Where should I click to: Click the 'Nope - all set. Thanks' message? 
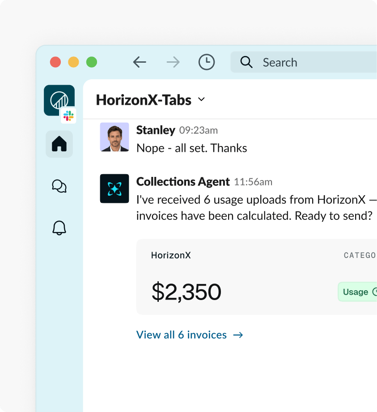pyautogui.click(x=192, y=148)
